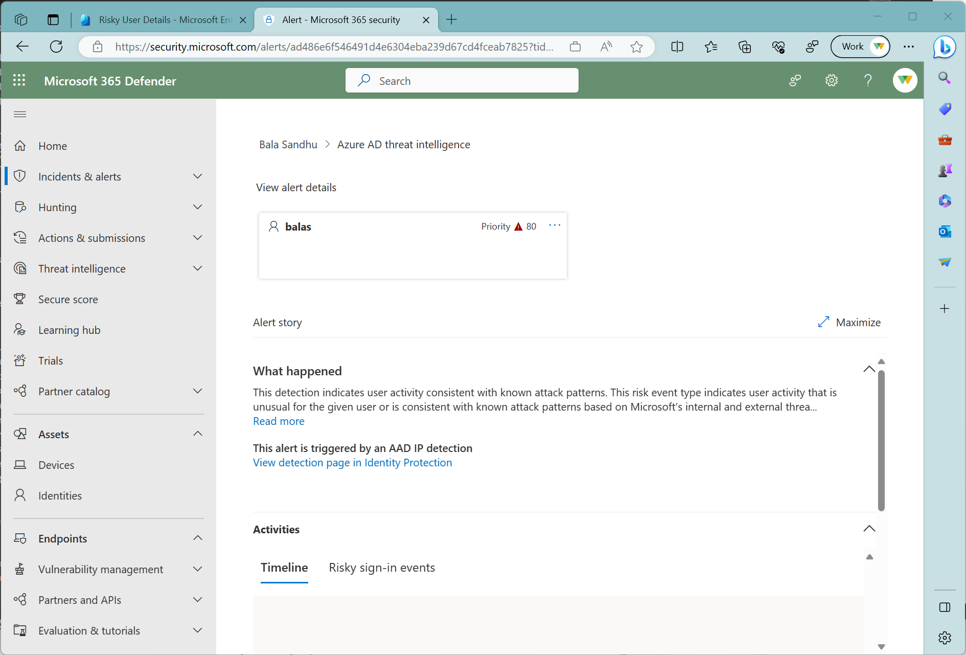The image size is (966, 655).
Task: Add a new item to Edge sidebar
Action: point(945,309)
